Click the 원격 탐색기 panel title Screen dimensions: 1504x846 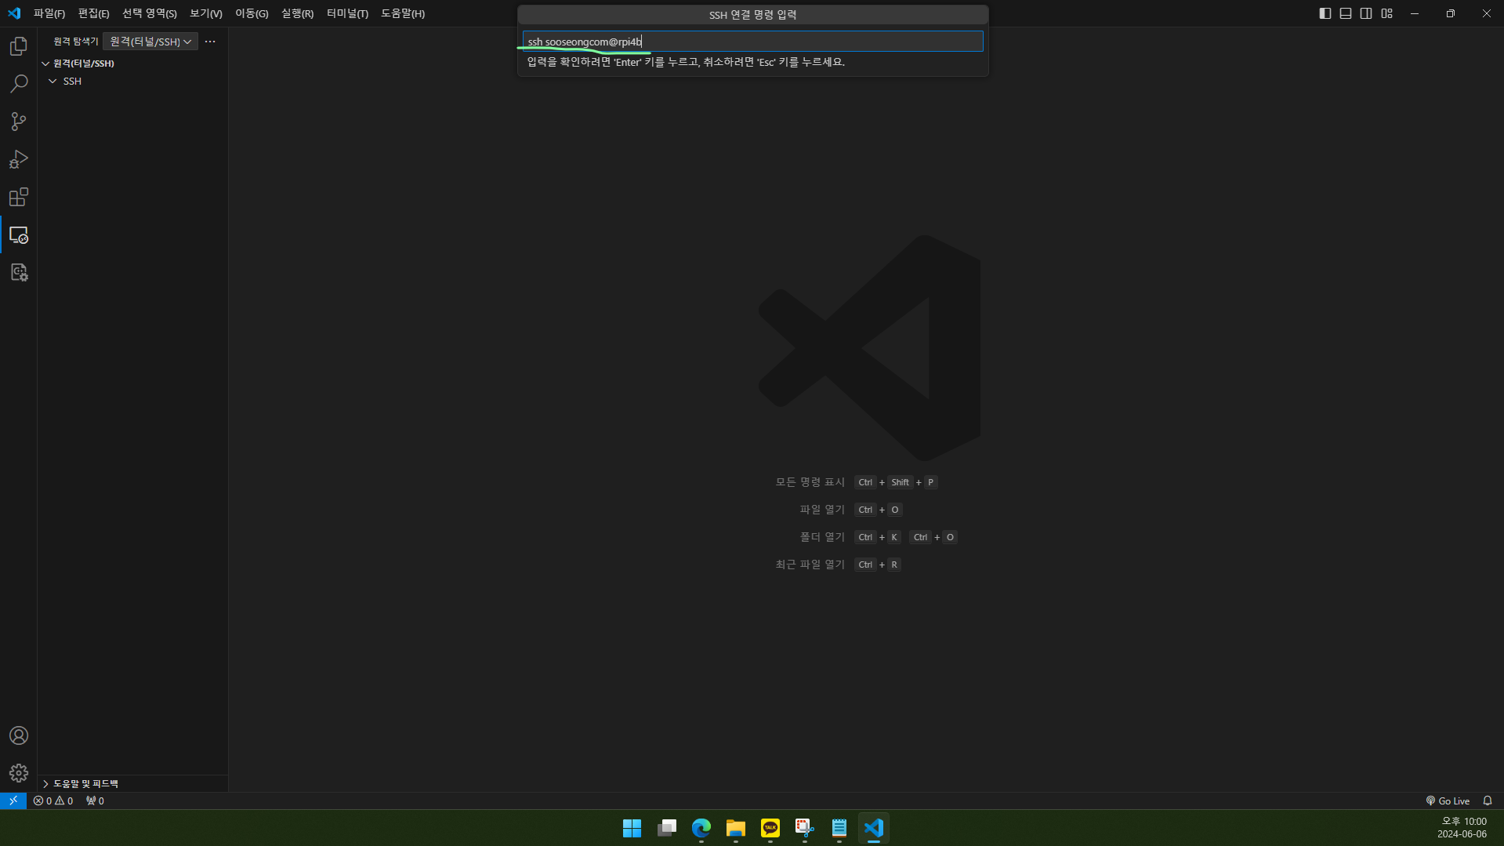tap(76, 42)
